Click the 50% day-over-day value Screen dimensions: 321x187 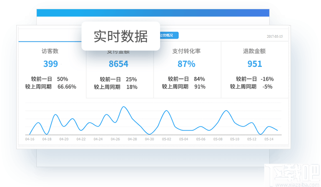click(x=63, y=79)
